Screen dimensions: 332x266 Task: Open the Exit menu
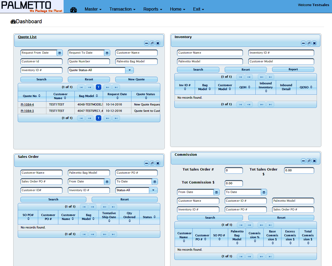(x=198, y=9)
